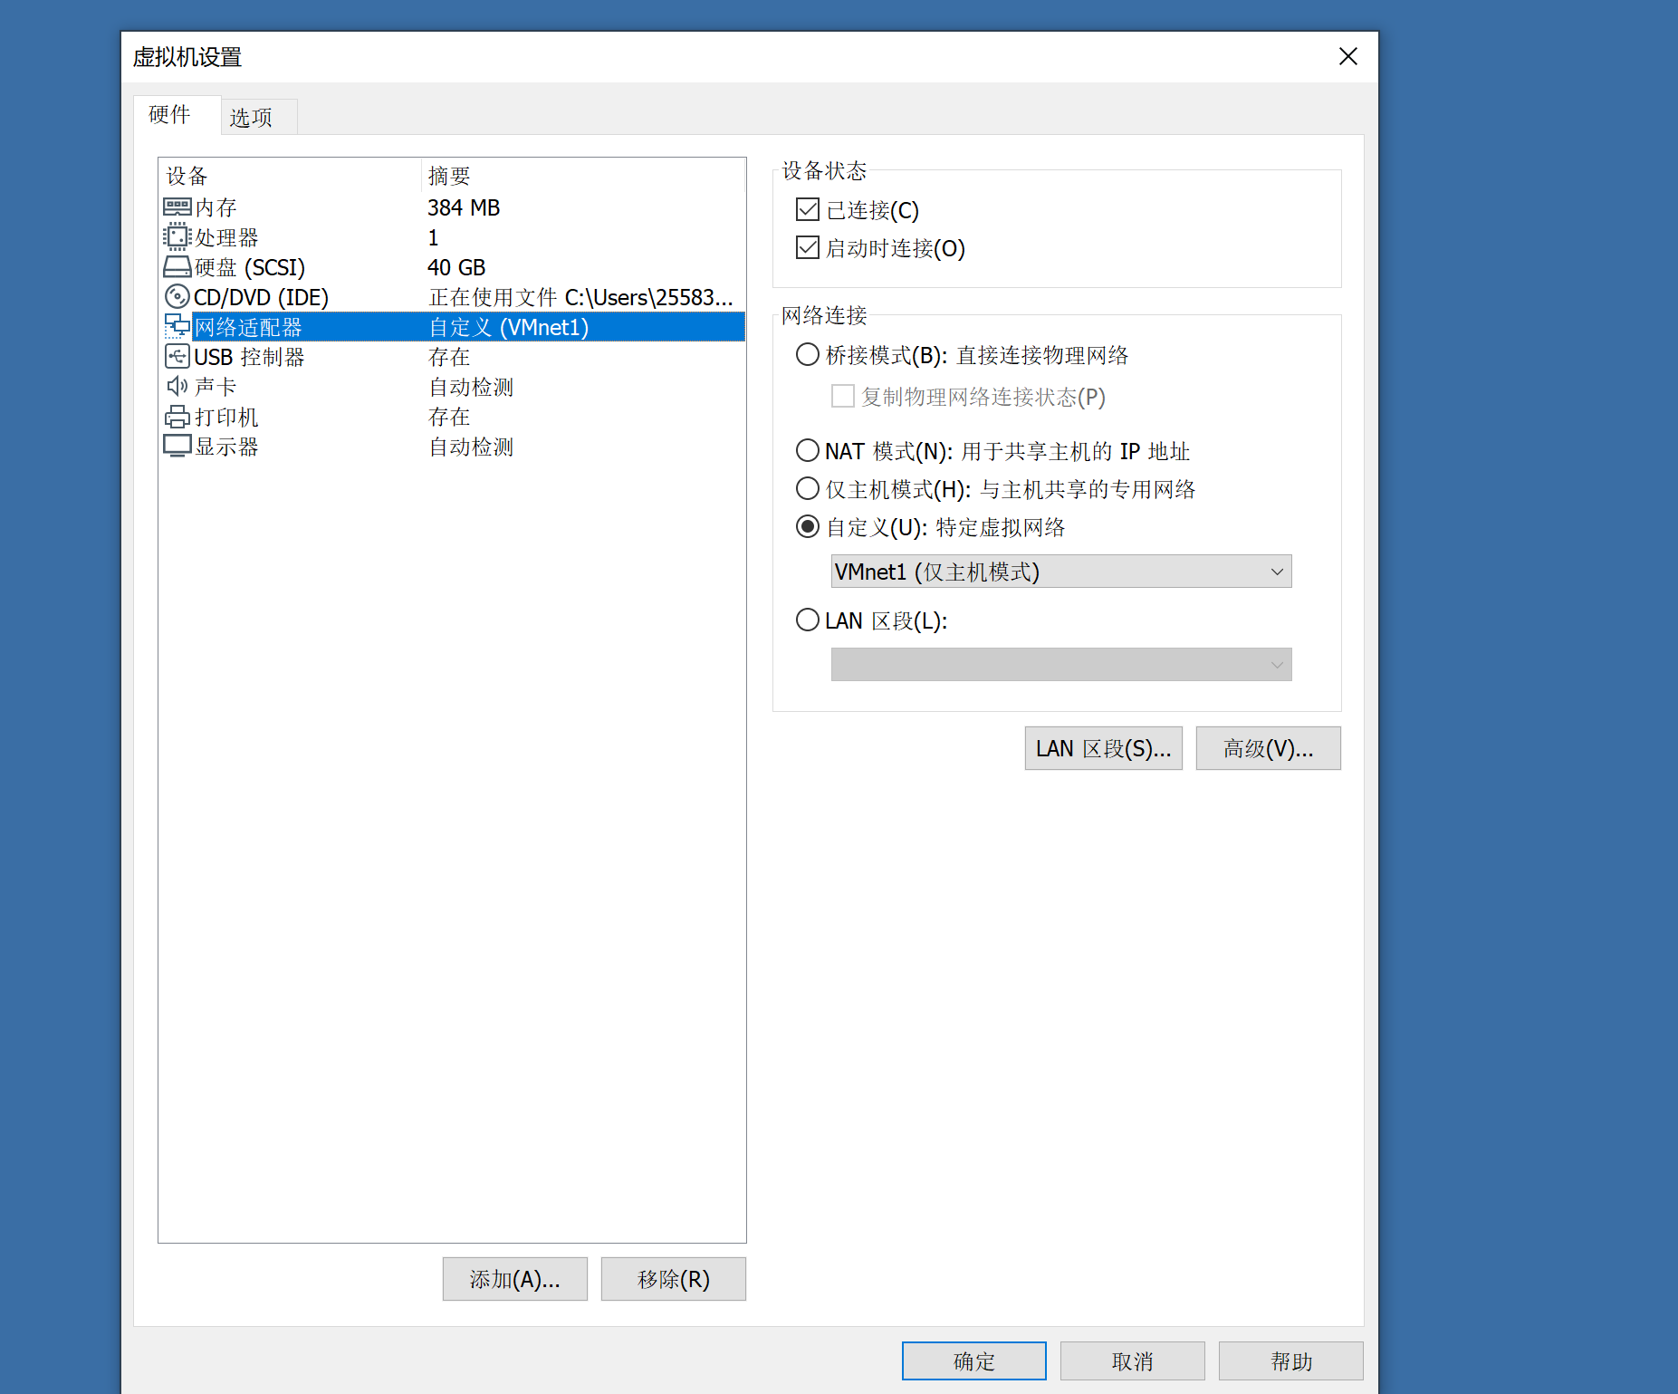Select the 声卡 row label
The height and width of the screenshot is (1394, 1678).
point(216,387)
